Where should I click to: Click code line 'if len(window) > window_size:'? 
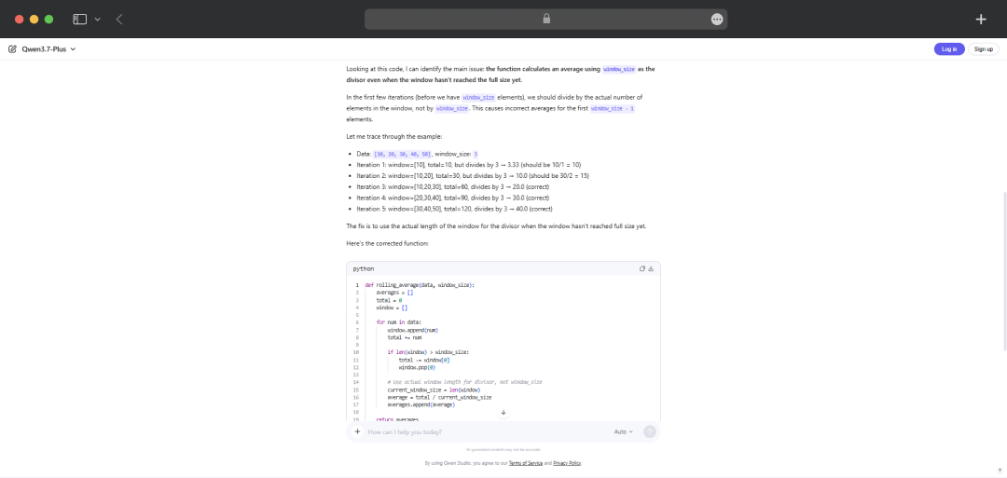coord(428,352)
